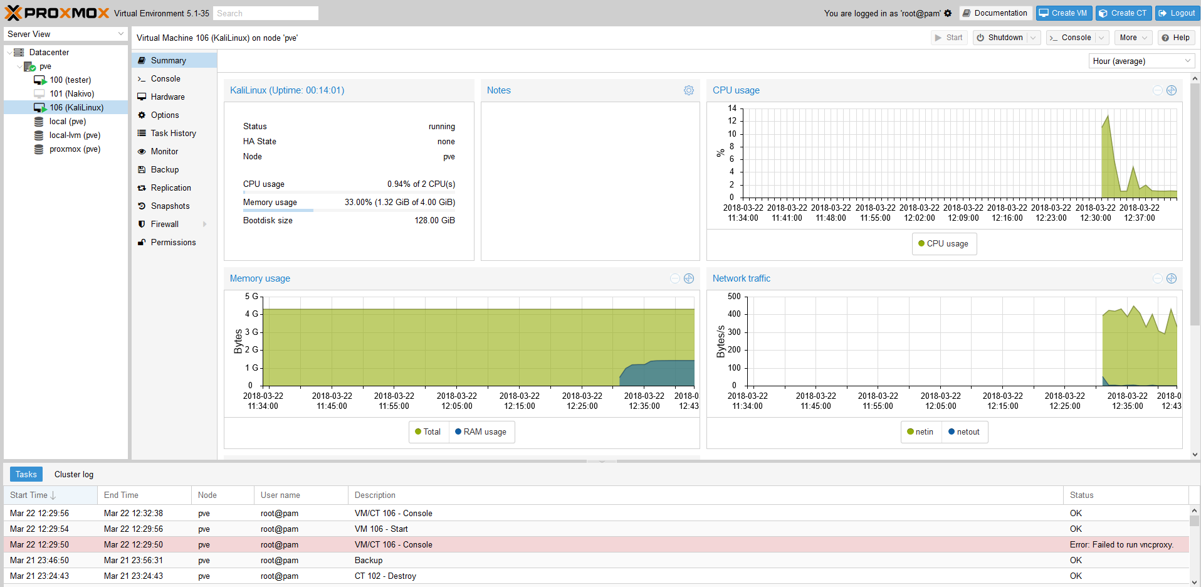Open the Hardware section
Image resolution: width=1201 pixels, height=587 pixels.
click(x=174, y=97)
